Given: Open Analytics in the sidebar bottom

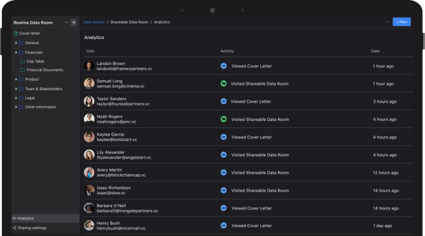Looking at the screenshot, I should point(26,218).
